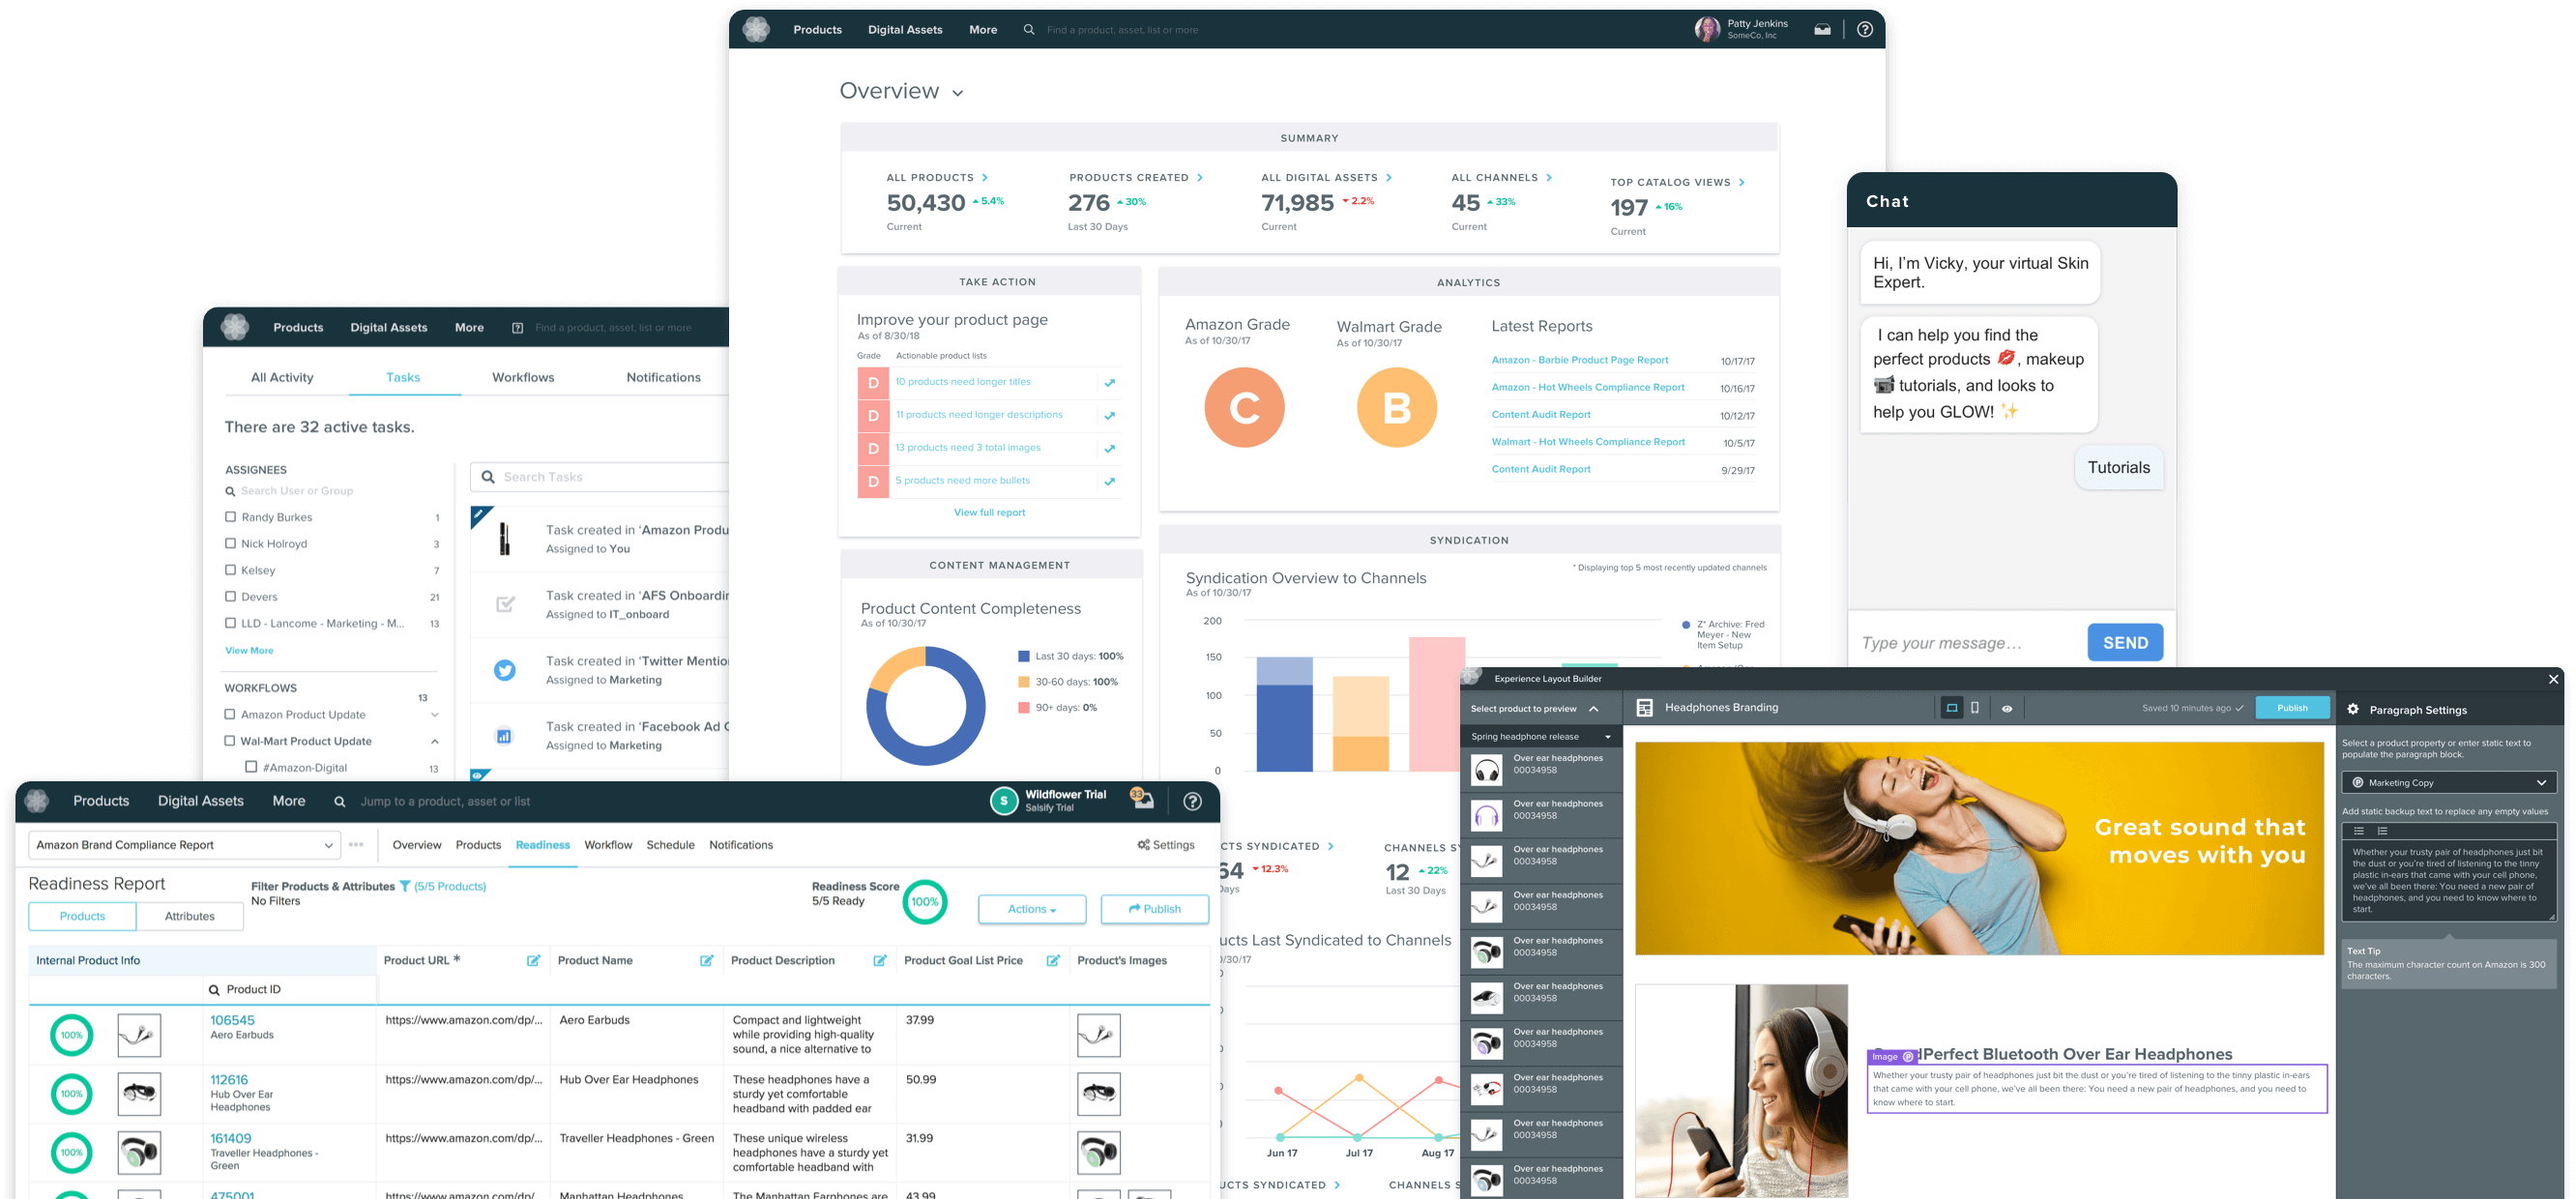Switch to the Workflows tab
Image resolution: width=2576 pixels, height=1199 pixels.
522,378
